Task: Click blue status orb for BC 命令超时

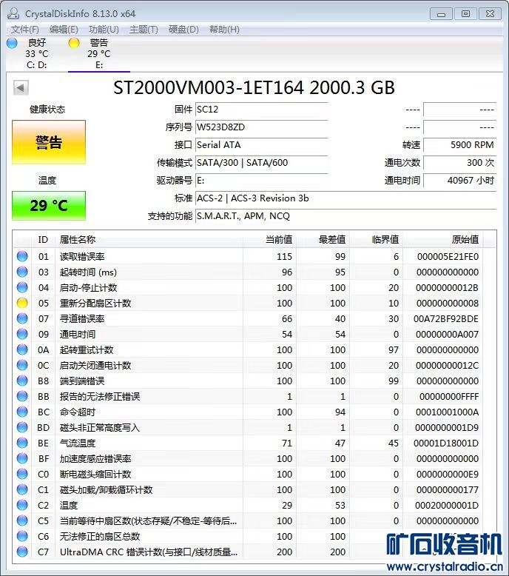Action: [x=22, y=412]
